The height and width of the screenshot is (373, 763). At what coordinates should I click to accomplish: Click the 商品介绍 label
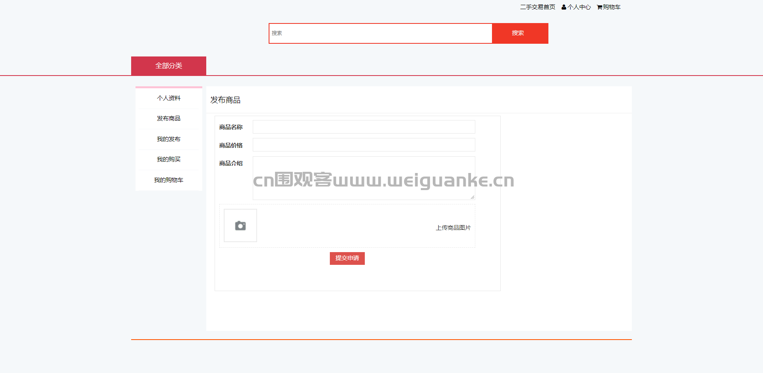click(231, 163)
